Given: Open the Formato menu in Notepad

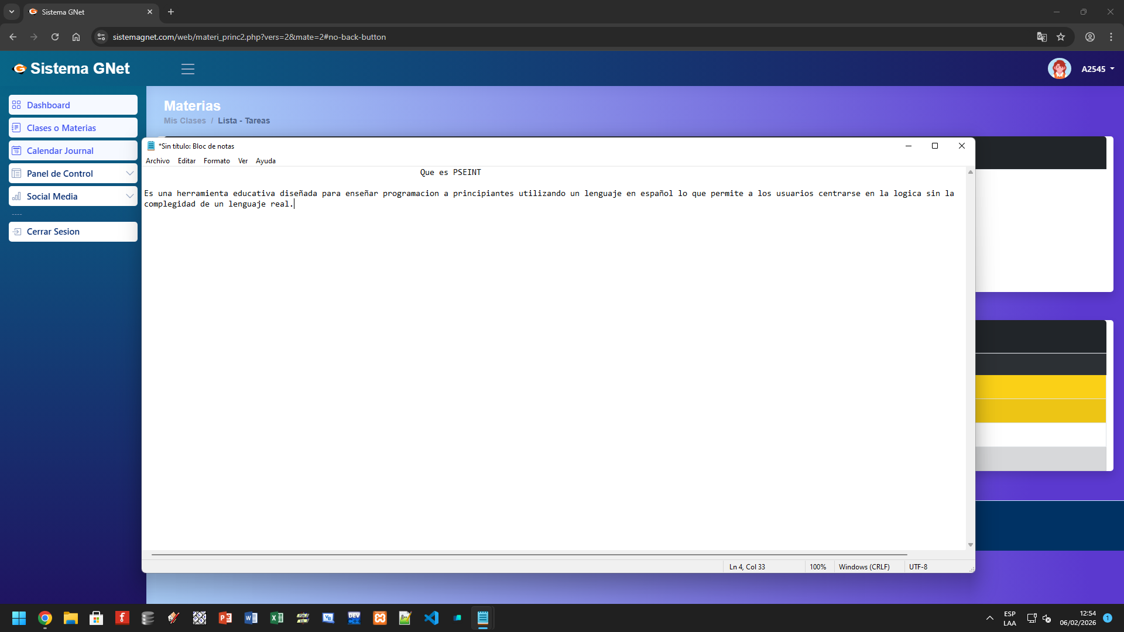Looking at the screenshot, I should coord(217,161).
